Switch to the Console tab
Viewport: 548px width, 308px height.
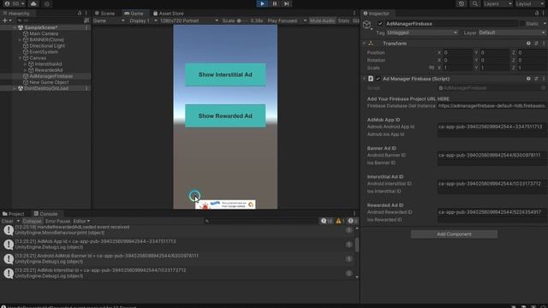[45, 214]
